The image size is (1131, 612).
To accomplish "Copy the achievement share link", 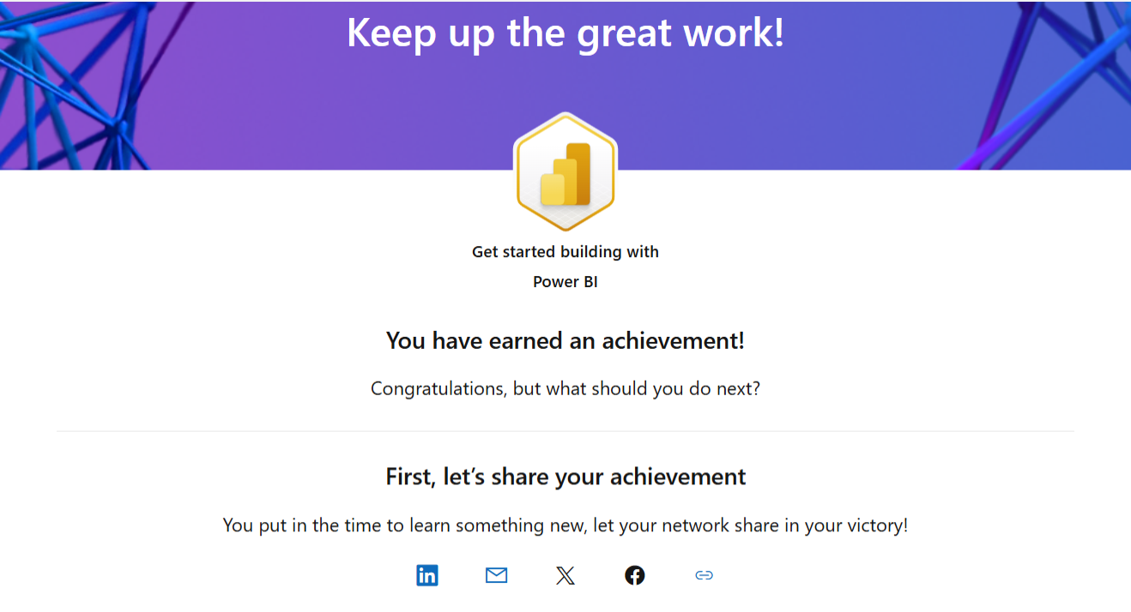I will 704,575.
